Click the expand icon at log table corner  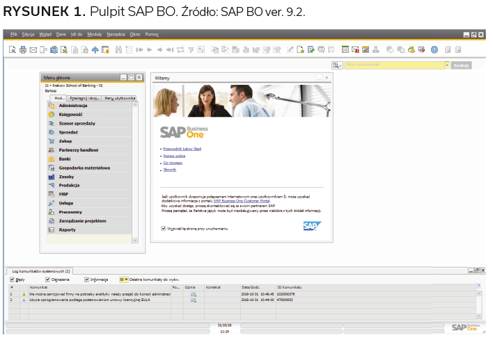tap(478, 286)
